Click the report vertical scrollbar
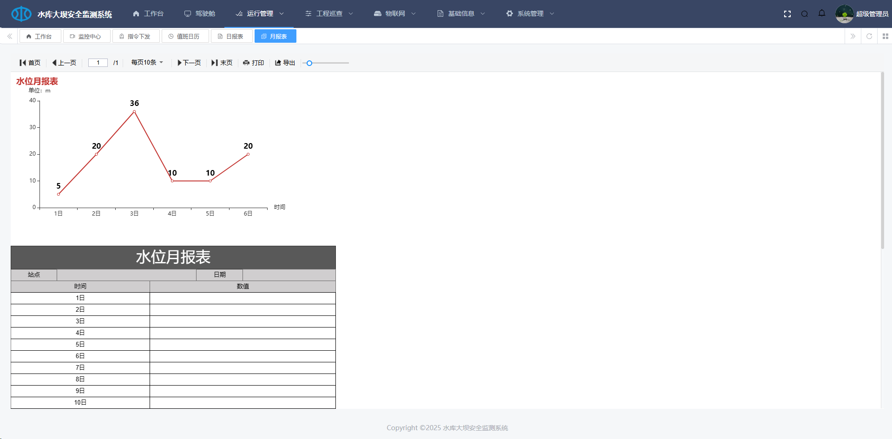The height and width of the screenshot is (439, 892). point(882,160)
